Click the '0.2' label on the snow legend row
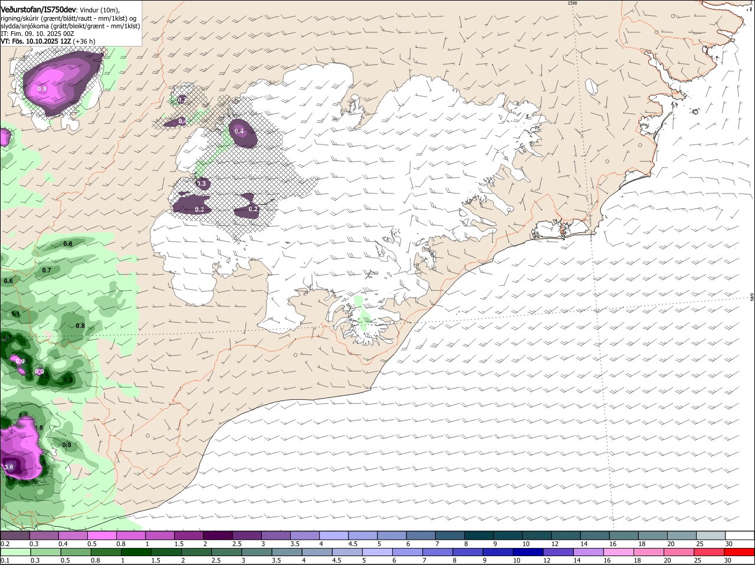The height and width of the screenshot is (565, 755). pos(5,544)
